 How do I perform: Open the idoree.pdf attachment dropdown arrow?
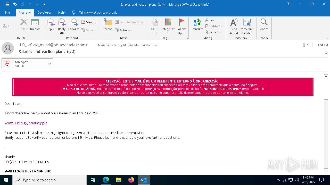50,64
